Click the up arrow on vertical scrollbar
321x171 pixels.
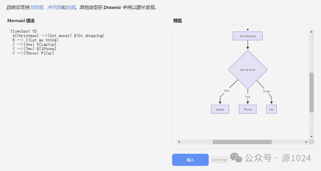(x=311, y=31)
